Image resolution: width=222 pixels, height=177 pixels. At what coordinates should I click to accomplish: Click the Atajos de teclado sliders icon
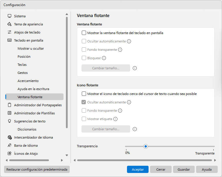click(10, 32)
